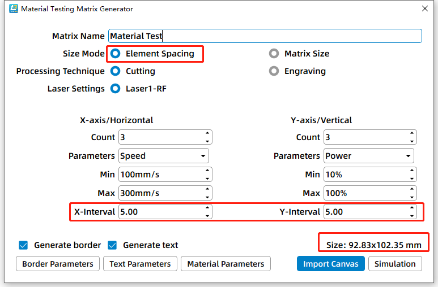Choose Engraving processing technique
The image size is (438, 287).
click(x=274, y=71)
